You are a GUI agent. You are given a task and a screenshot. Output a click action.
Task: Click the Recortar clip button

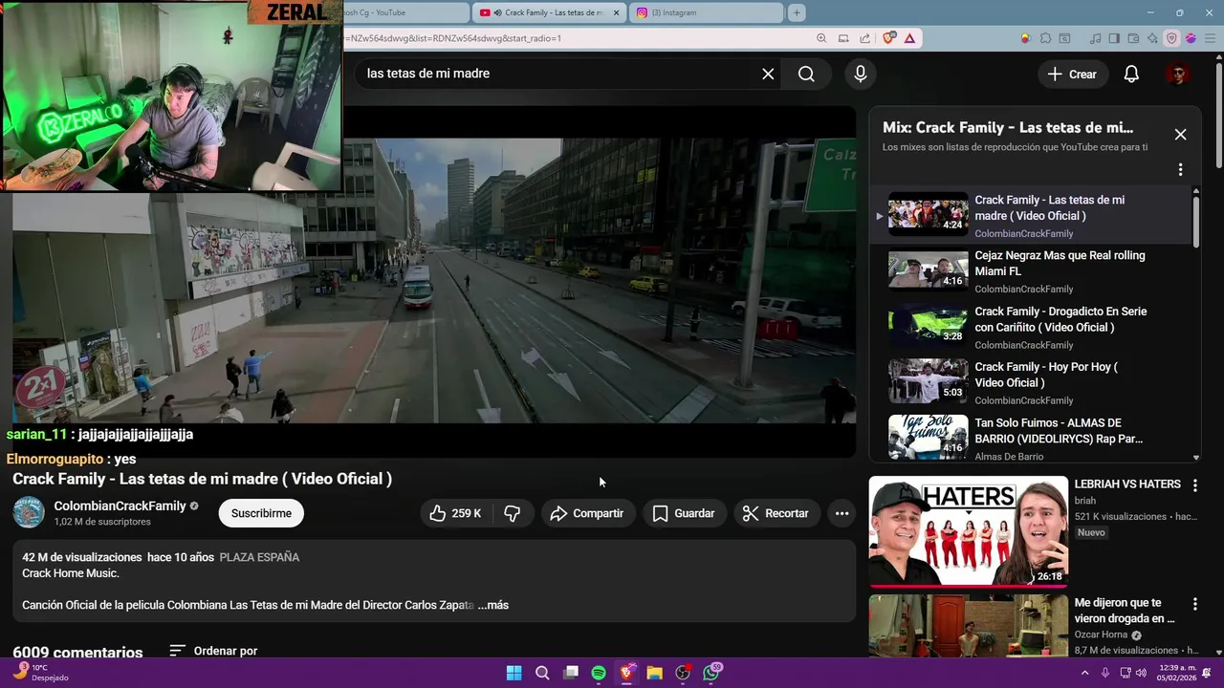tap(776, 513)
